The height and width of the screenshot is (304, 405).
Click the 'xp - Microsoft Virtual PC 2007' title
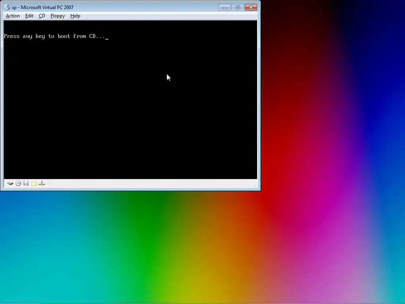(43, 7)
